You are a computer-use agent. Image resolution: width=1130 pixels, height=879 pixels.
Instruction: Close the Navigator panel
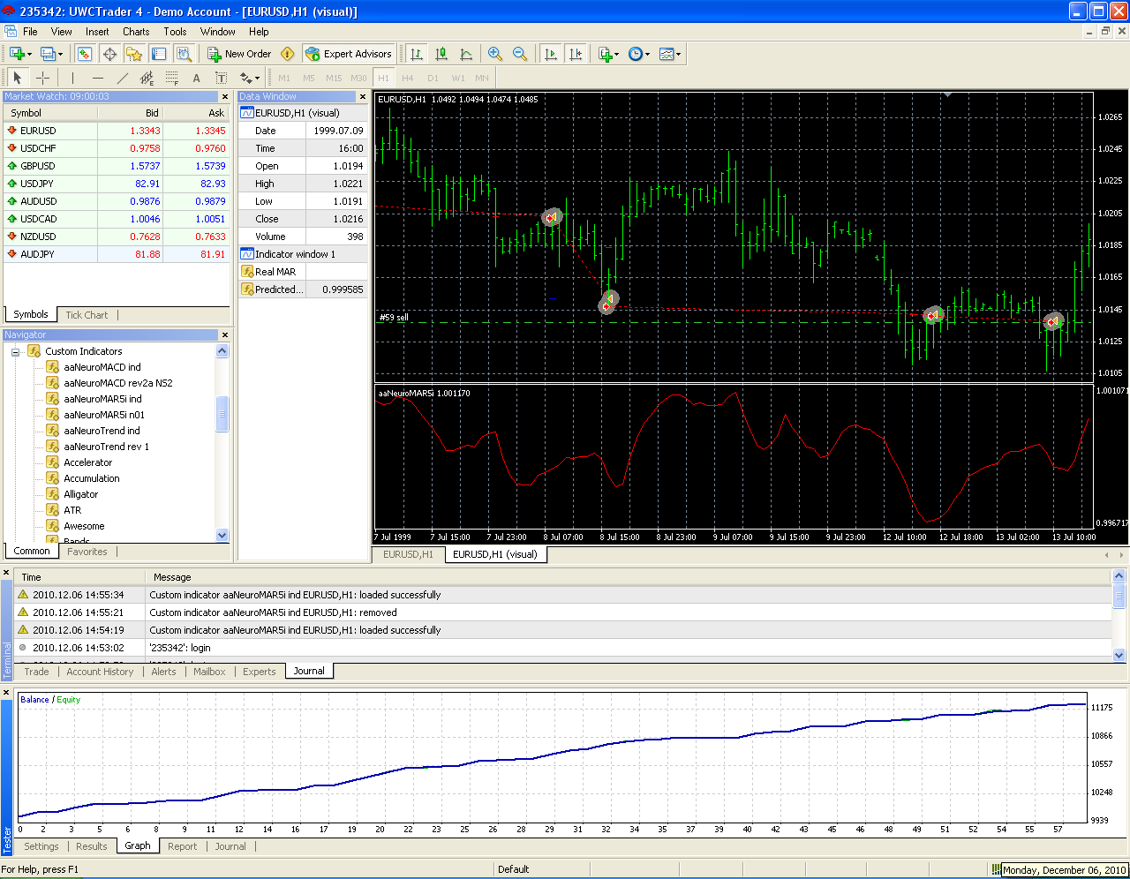coord(225,334)
